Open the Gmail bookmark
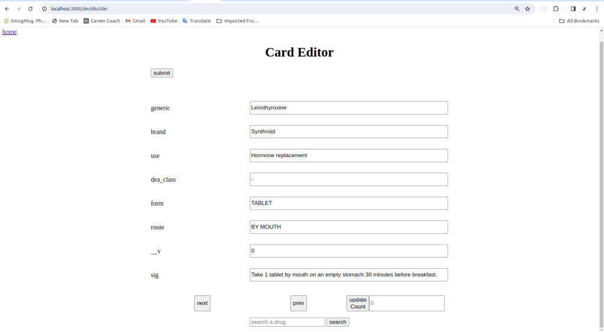This screenshot has height=332, width=604. click(x=135, y=21)
